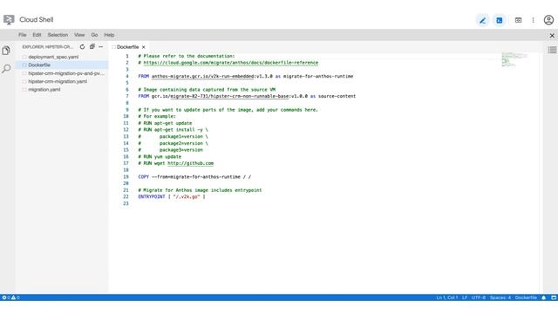Change the UTF-8 encoding setting
This screenshot has height=314, width=558.
[479, 297]
